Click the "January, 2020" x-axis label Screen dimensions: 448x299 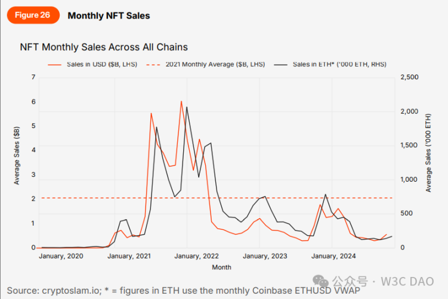(x=61, y=257)
